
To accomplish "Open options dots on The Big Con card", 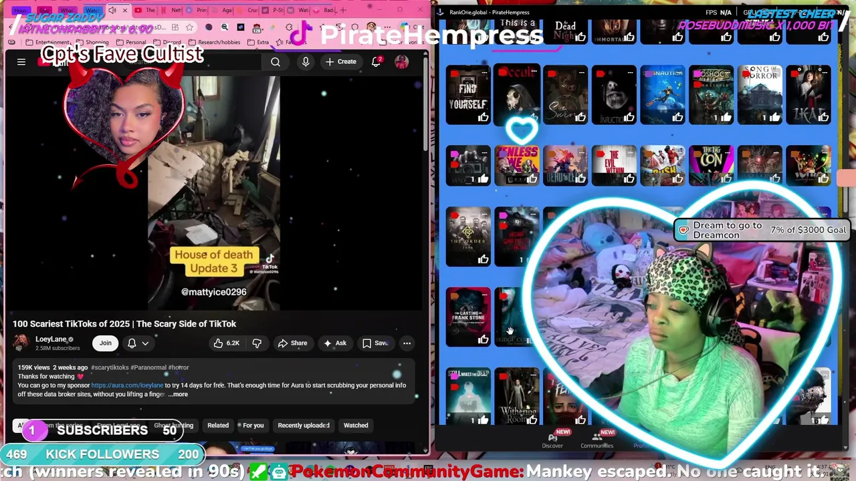I will pyautogui.click(x=727, y=153).
